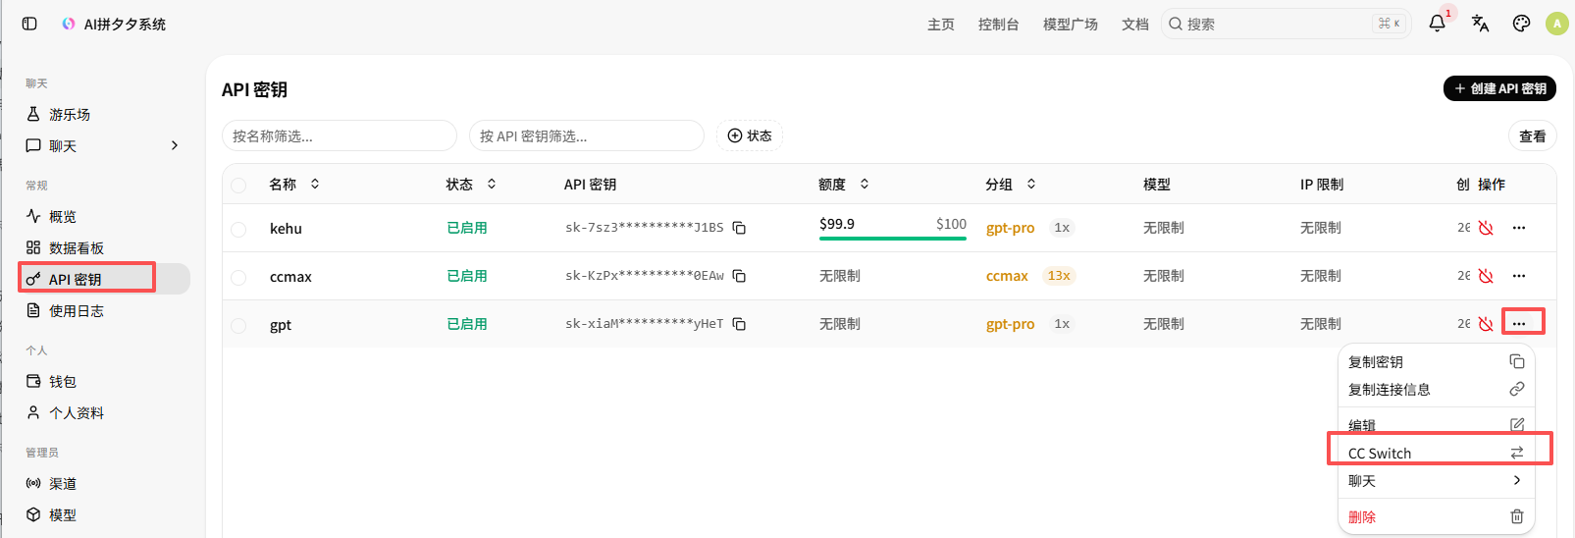Open 模型 in the sidebar
The height and width of the screenshot is (538, 1575).
(104, 514)
